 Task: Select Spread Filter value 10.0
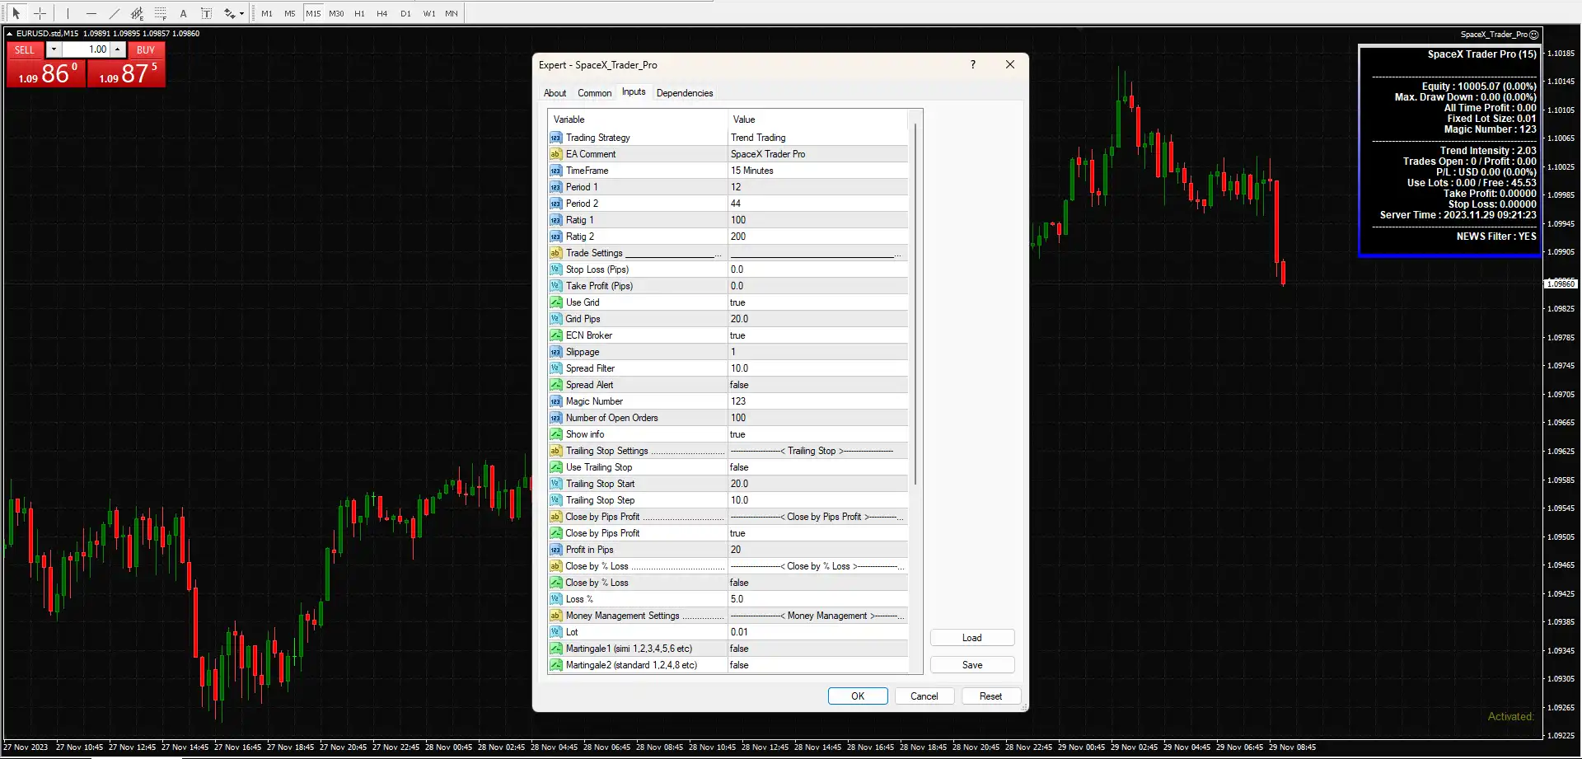pos(817,368)
